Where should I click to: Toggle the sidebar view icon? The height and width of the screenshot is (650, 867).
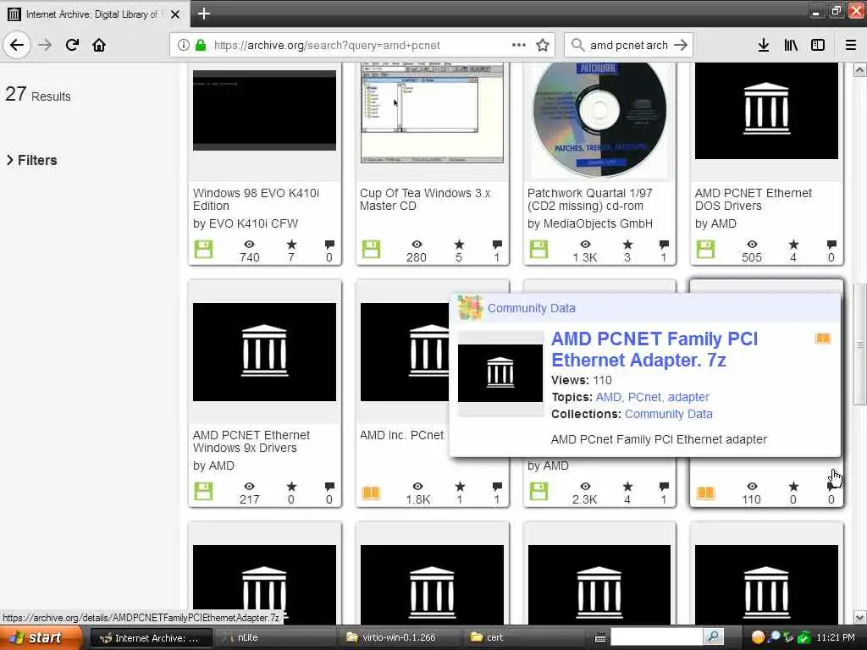tap(818, 45)
